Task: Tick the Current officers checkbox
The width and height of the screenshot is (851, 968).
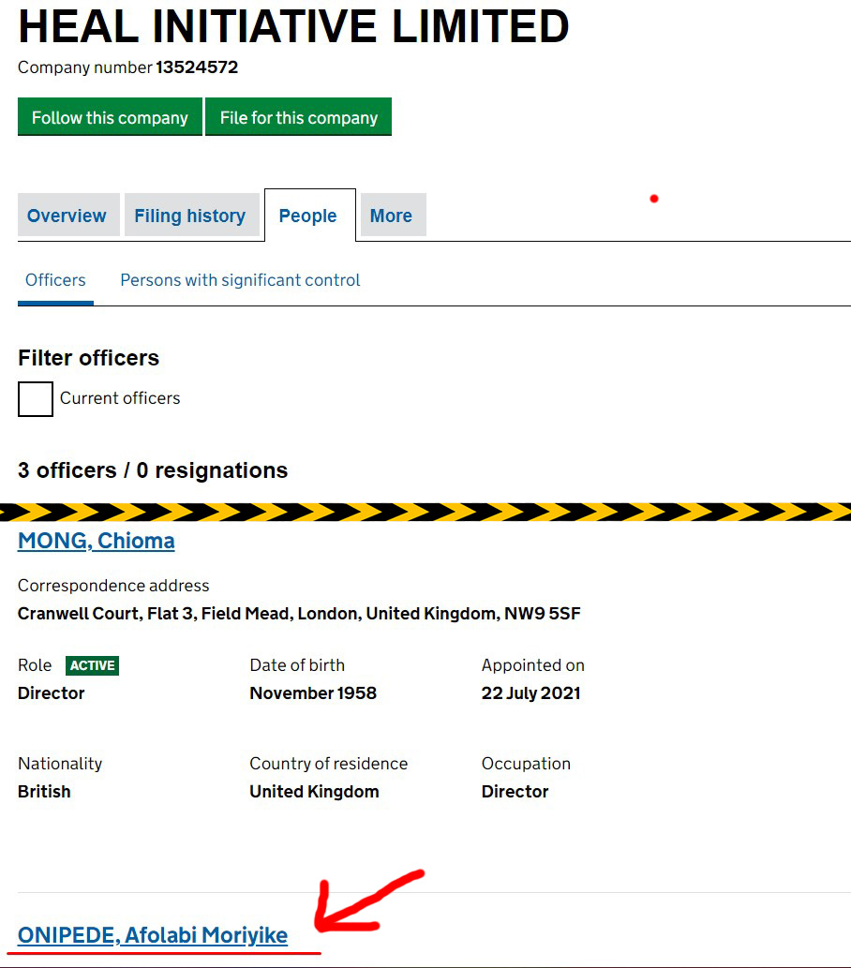Action: point(36,399)
